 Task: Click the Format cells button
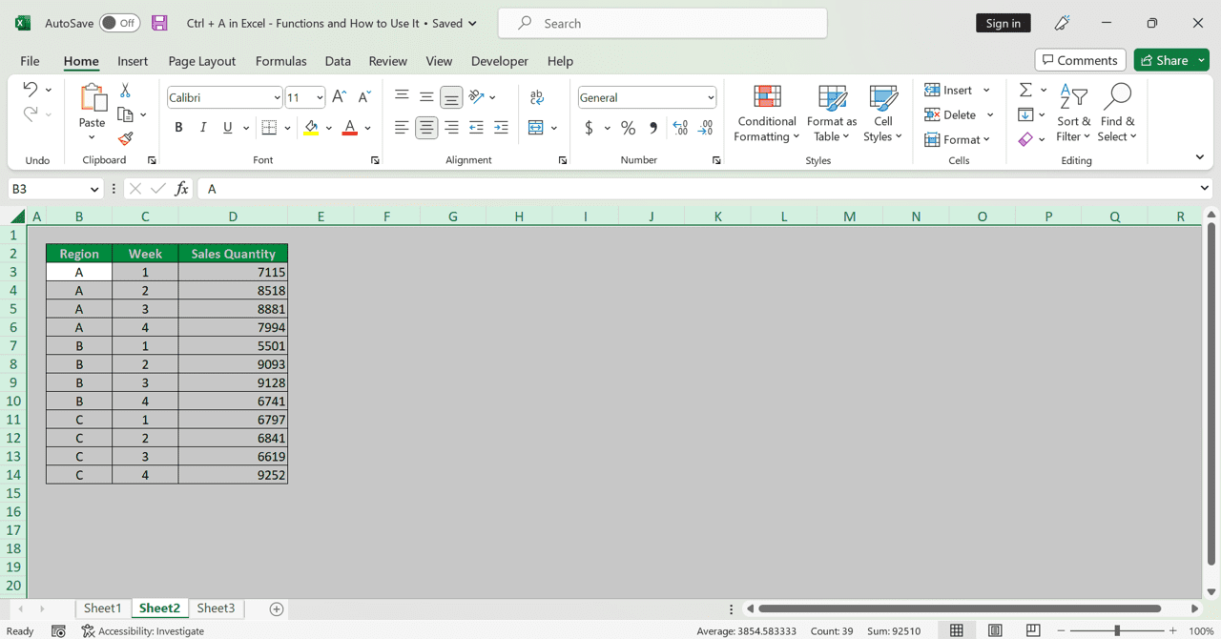(958, 139)
